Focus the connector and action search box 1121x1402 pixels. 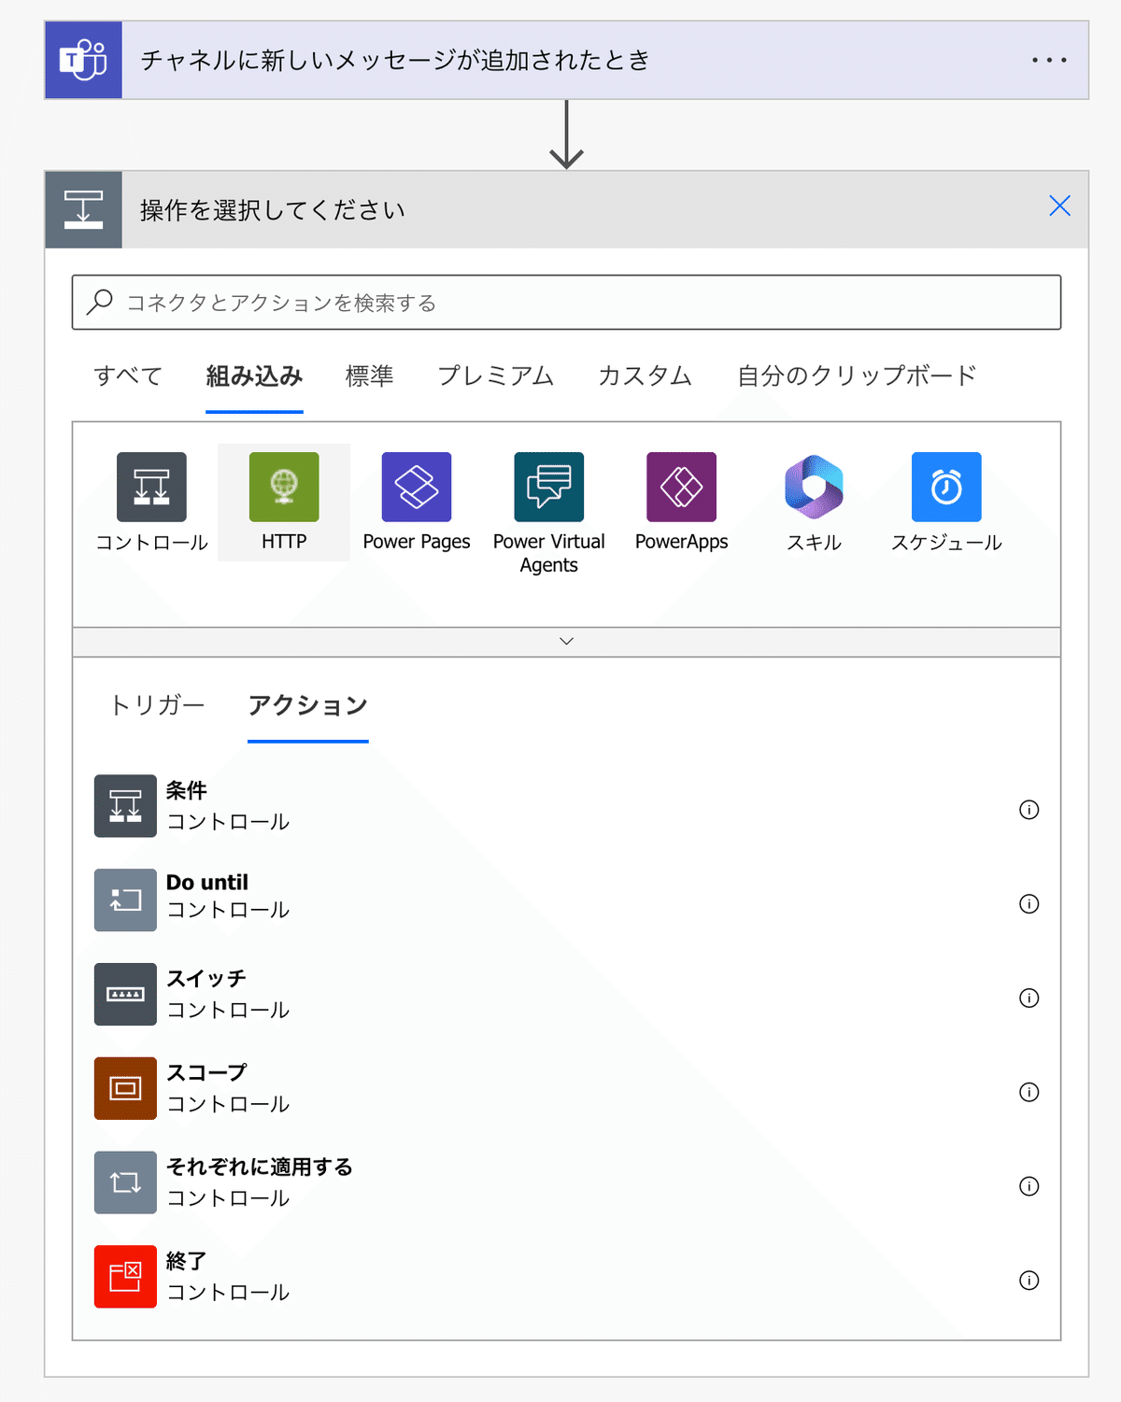click(566, 302)
